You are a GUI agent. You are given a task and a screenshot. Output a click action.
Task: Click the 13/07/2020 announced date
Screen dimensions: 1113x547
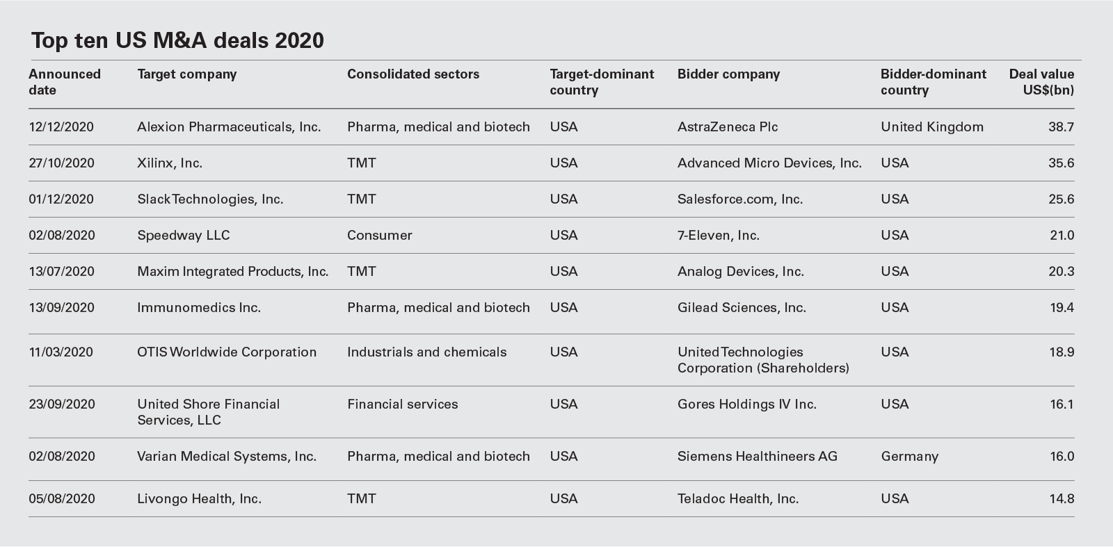[x=61, y=272]
